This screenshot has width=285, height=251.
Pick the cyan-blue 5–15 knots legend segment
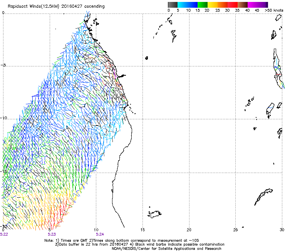[x=188, y=5]
